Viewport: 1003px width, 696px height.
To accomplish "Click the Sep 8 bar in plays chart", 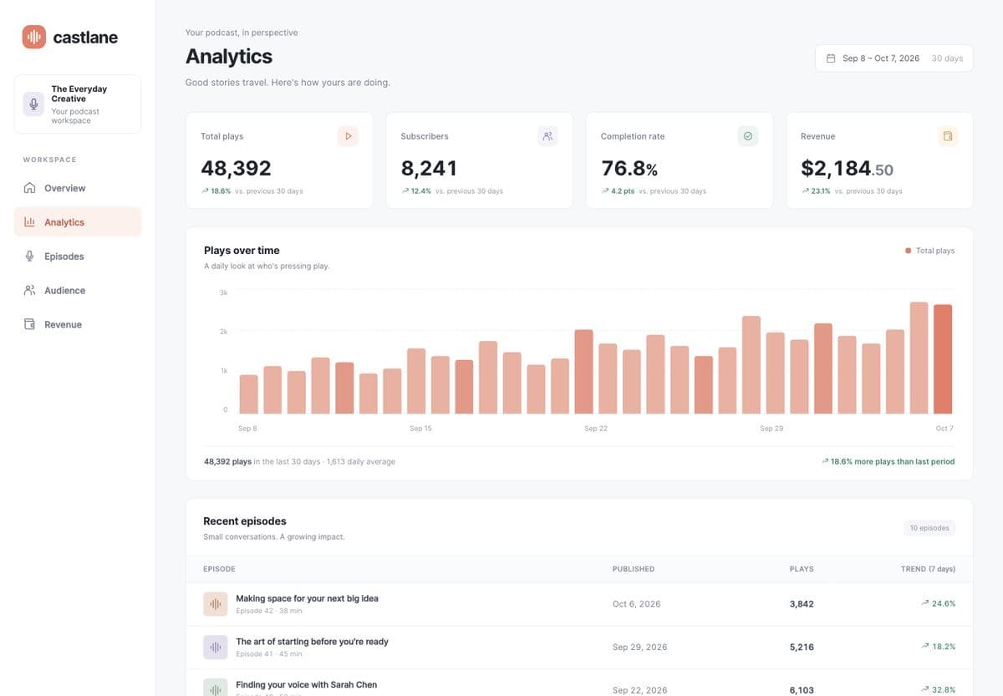I will click(248, 394).
